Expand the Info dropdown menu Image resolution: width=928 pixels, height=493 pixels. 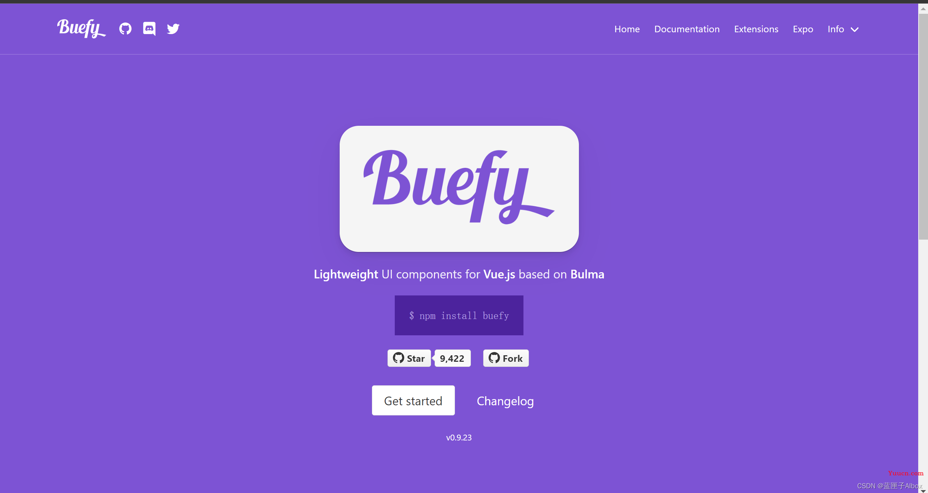(x=843, y=29)
